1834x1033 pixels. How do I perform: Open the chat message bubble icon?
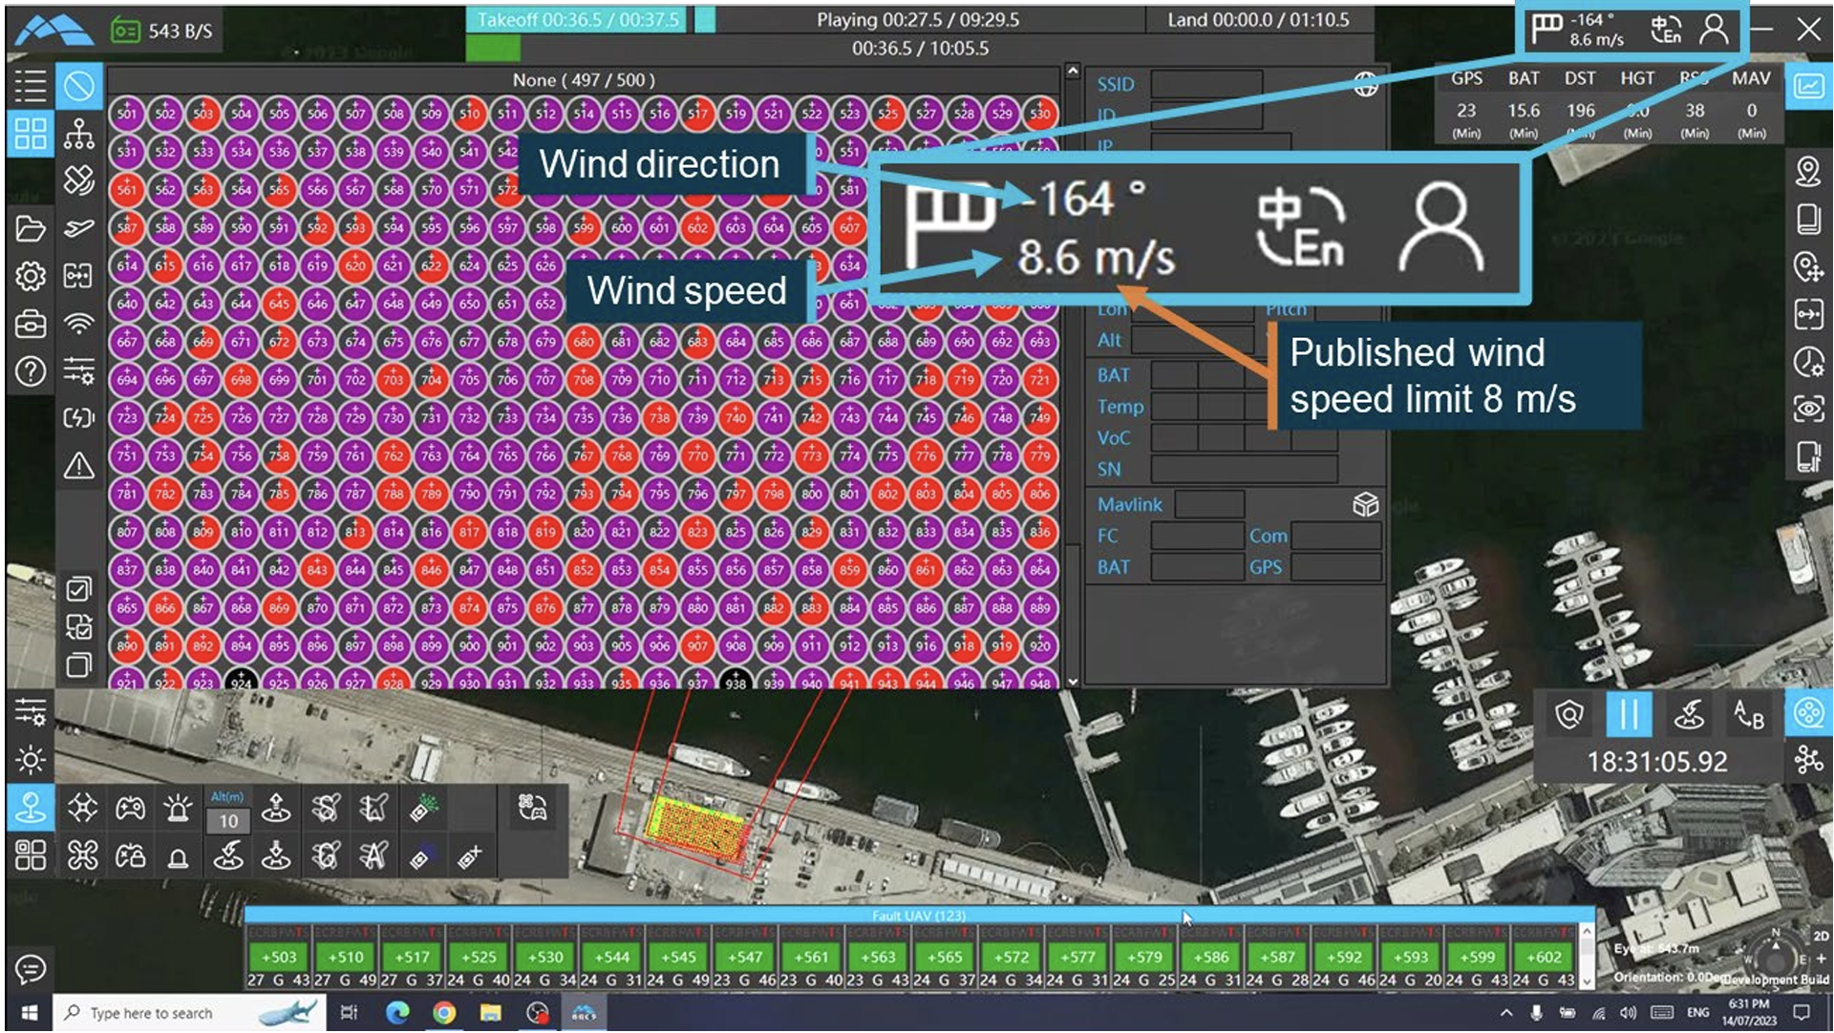click(x=31, y=970)
